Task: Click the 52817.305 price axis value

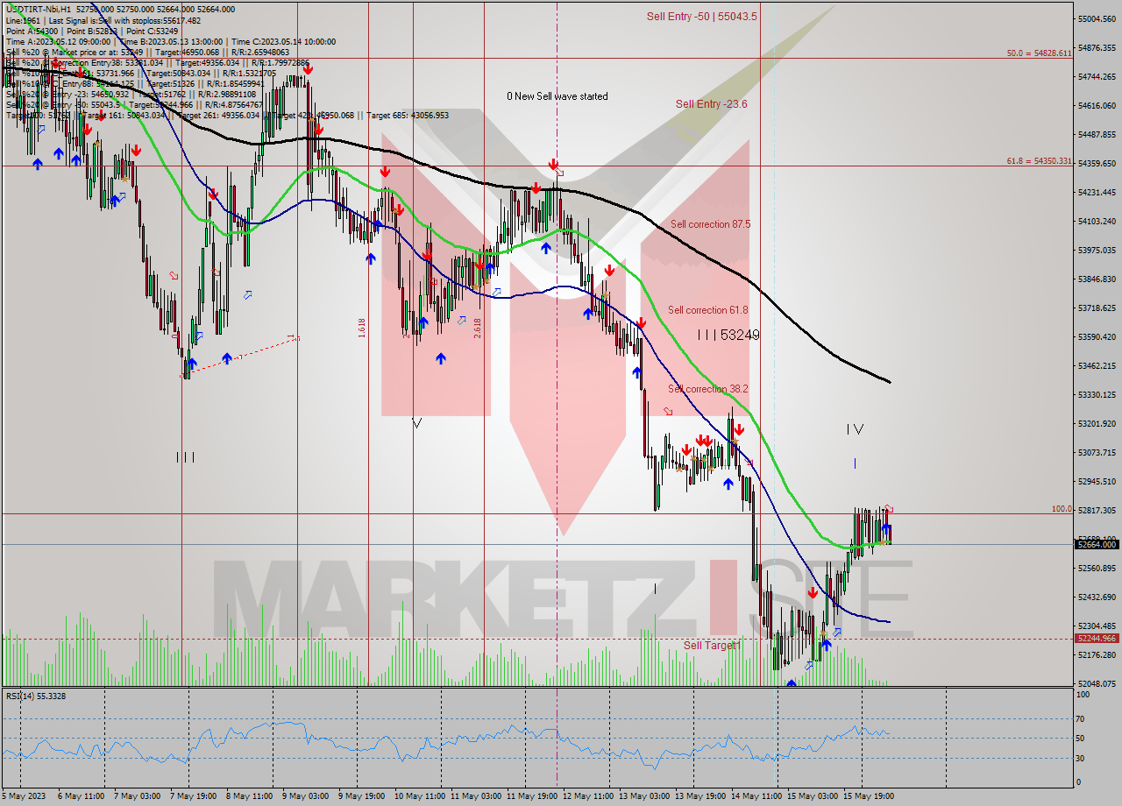Action: (x=1096, y=510)
